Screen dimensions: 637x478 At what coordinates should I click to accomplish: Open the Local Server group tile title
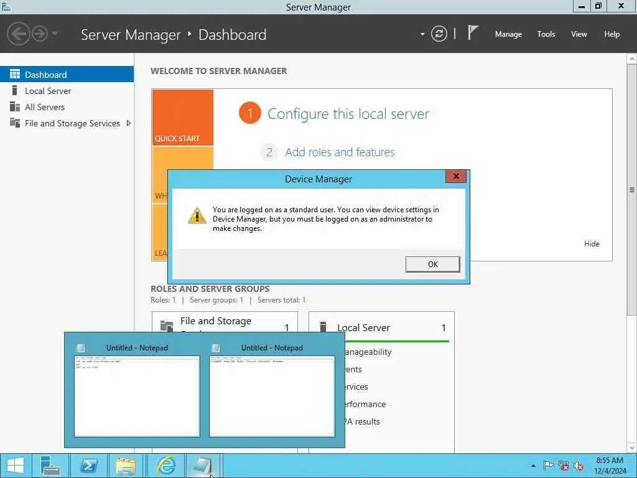tap(363, 327)
